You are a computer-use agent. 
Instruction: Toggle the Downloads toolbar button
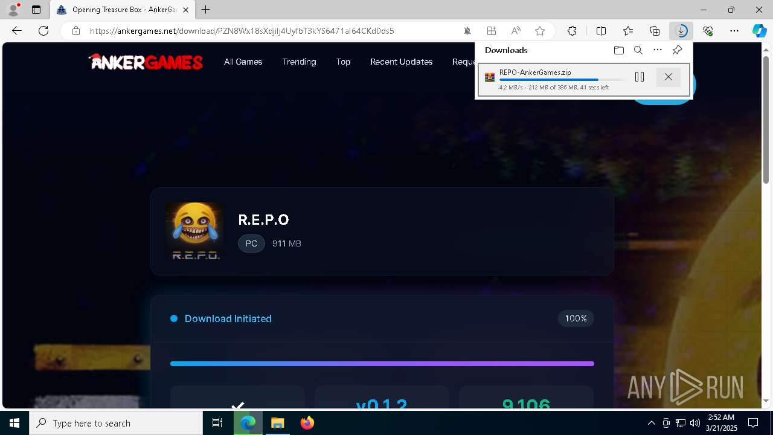[x=681, y=31]
